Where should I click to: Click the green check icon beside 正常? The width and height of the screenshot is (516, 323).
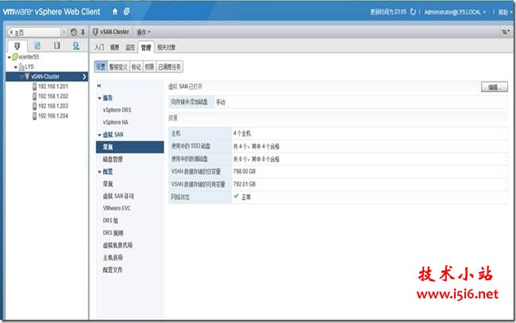(237, 196)
